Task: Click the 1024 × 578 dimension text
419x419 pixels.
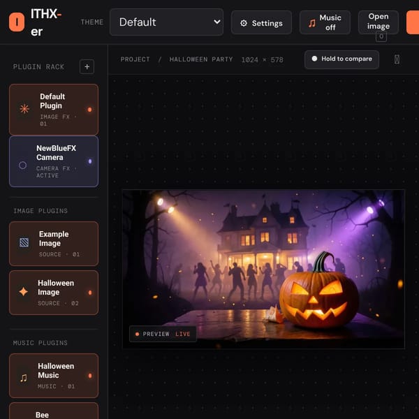Action: pyautogui.click(x=262, y=59)
